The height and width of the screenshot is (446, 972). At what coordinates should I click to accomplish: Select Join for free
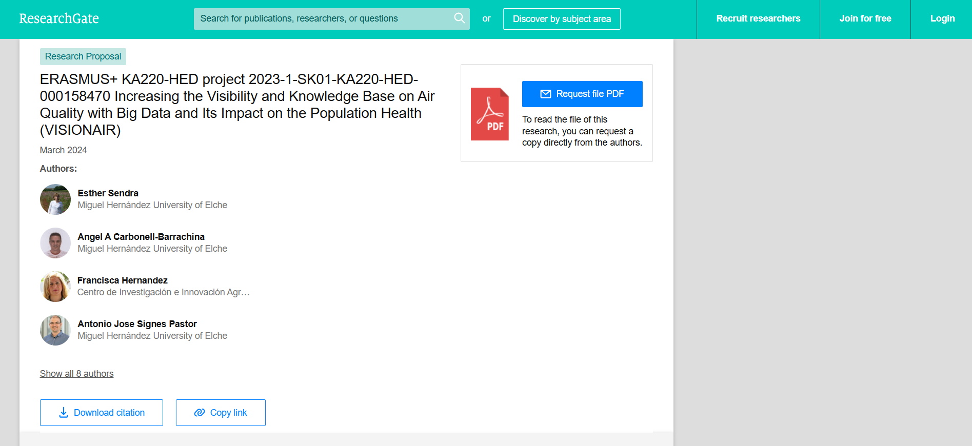(x=865, y=19)
